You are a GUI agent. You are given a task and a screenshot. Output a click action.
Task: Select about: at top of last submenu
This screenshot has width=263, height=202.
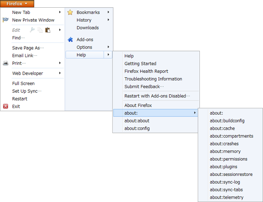(x=216, y=113)
